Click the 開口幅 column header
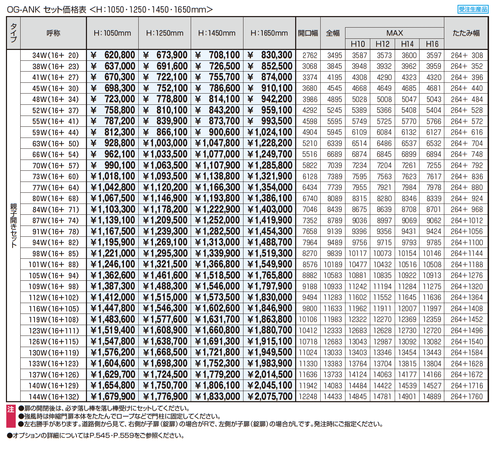Viewport: 496px width, 456px height. (x=308, y=33)
